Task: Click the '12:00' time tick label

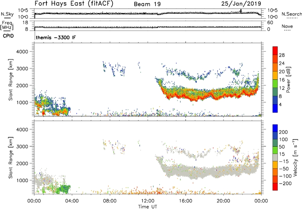Action: (x=148, y=201)
